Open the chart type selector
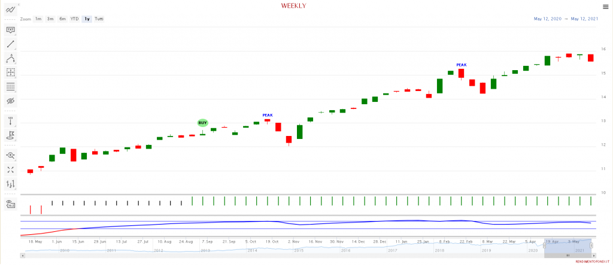This screenshot has width=613, height=266. coord(10,184)
